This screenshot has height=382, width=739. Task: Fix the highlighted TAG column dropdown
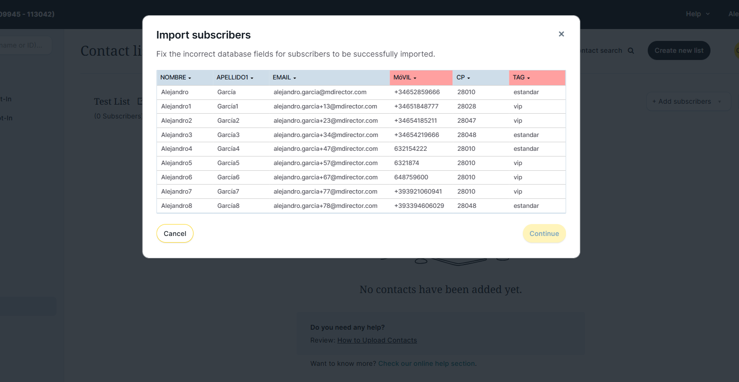click(521, 78)
